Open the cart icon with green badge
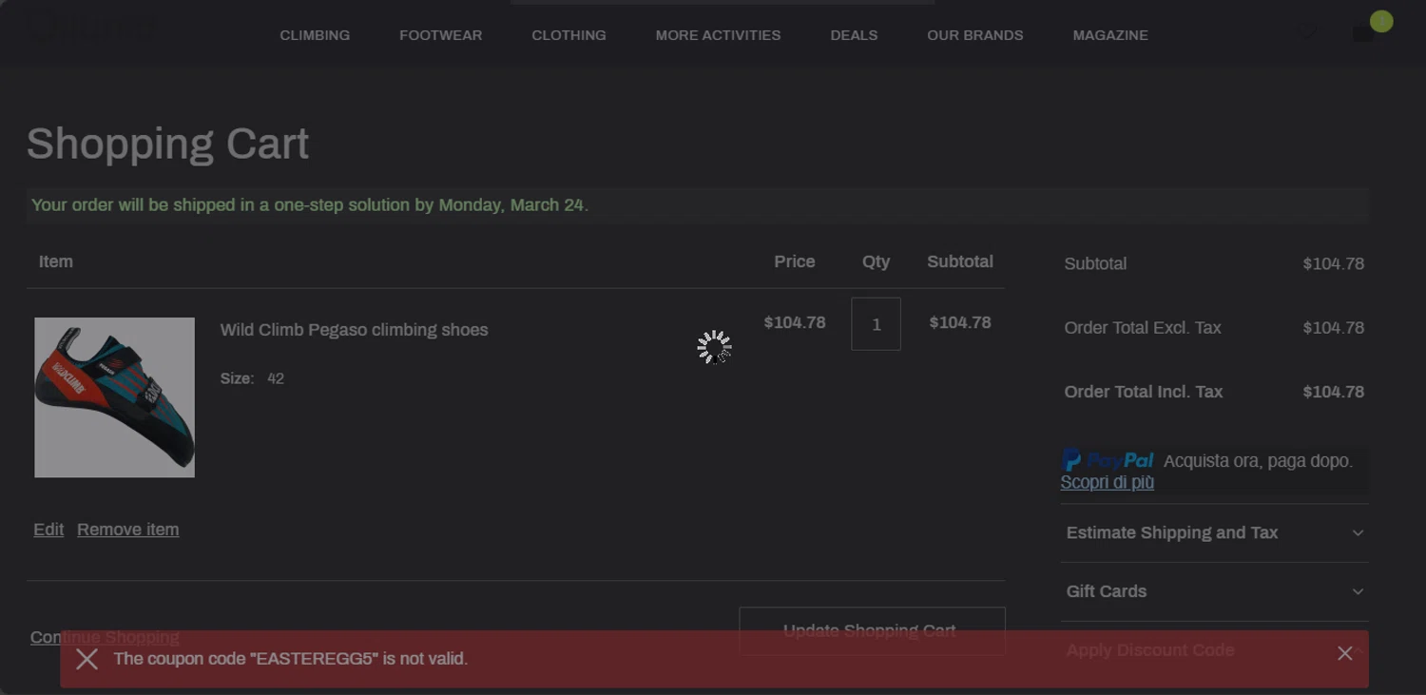This screenshot has height=695, width=1426. click(x=1370, y=29)
